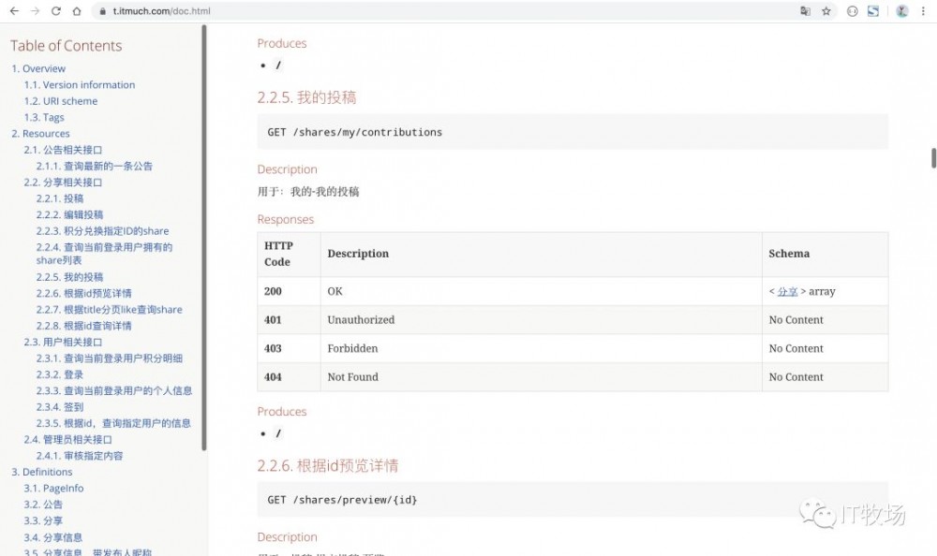Viewport: 937px width, 556px height.
Task: Jump to 1.3. Tags
Action: [44, 117]
